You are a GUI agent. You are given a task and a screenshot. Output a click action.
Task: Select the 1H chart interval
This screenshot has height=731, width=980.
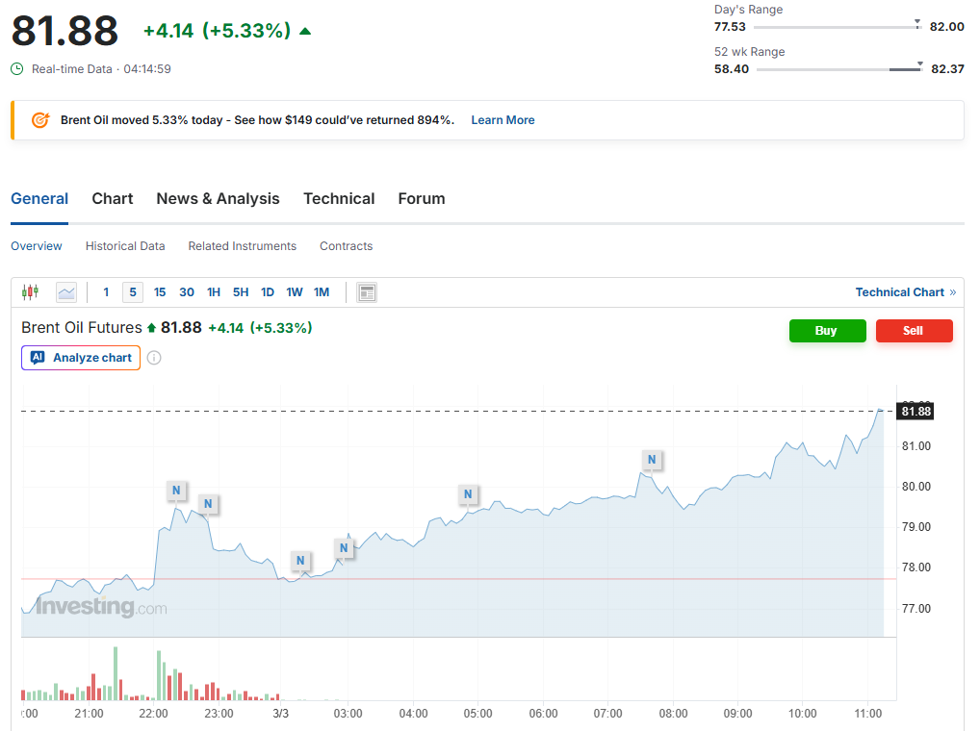[x=214, y=292]
